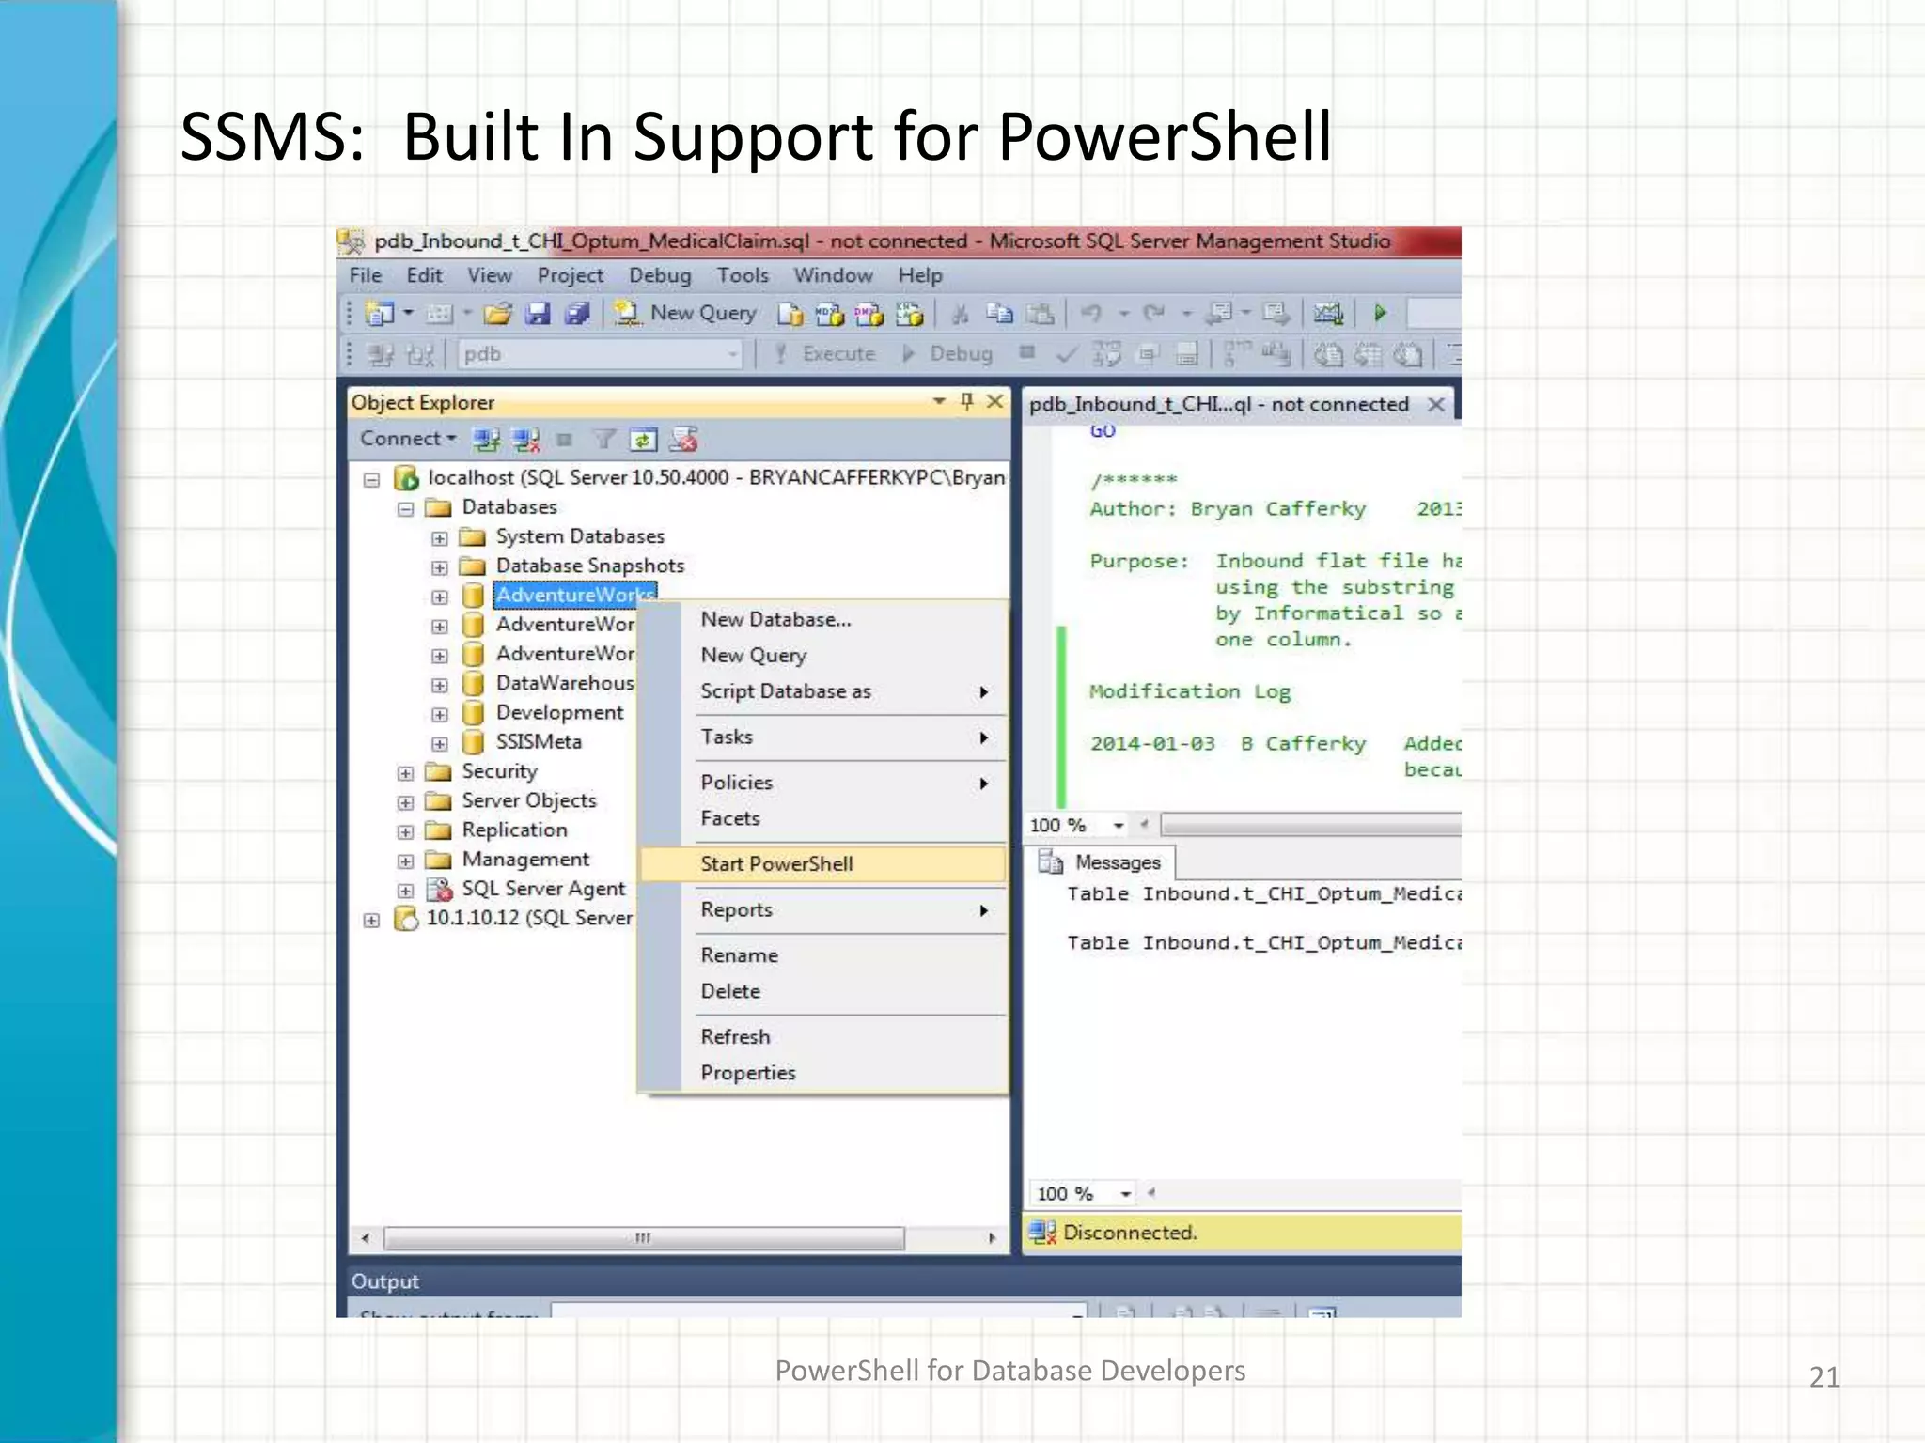Image resolution: width=1925 pixels, height=1443 pixels.
Task: Click the Object Explorer horizontal scrollbar
Action: coord(644,1238)
